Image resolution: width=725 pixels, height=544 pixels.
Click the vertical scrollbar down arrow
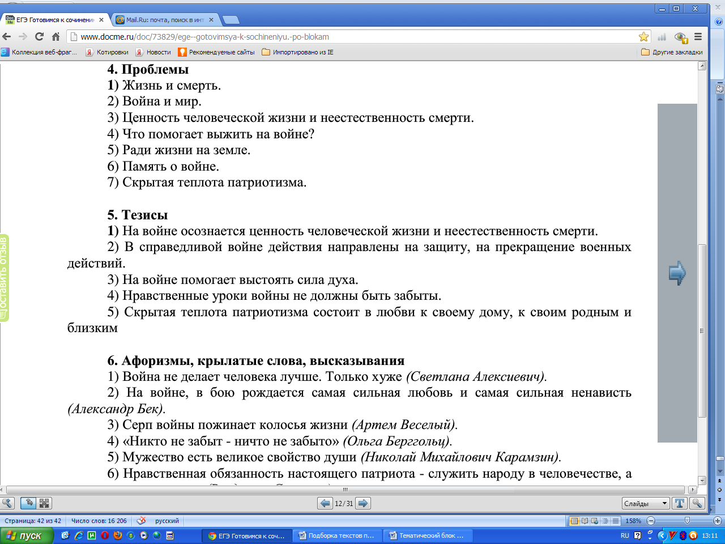[702, 481]
